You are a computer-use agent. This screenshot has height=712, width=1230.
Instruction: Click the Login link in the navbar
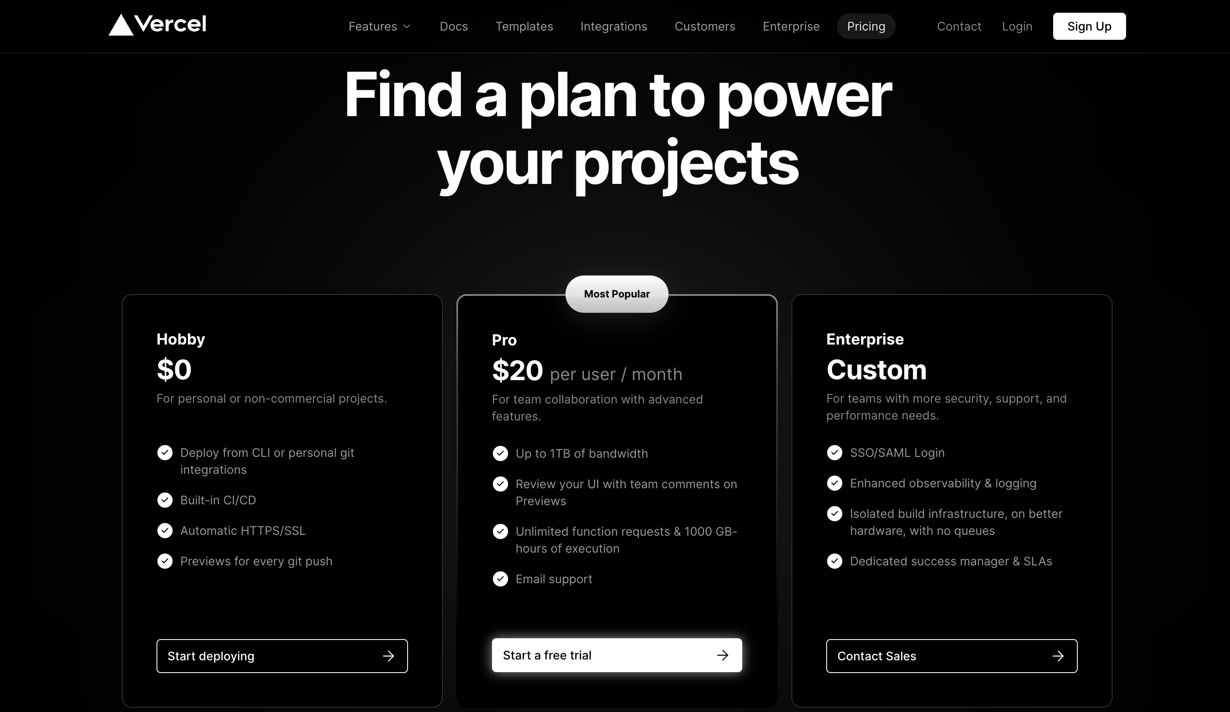(x=1017, y=26)
